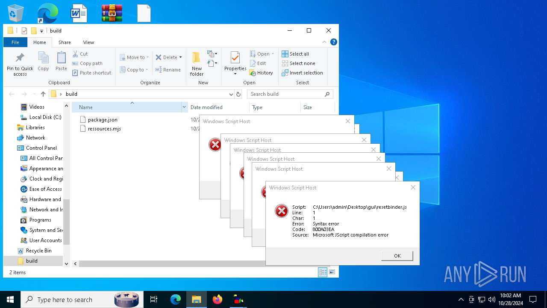The image size is (547, 308).
Task: Click OK in the Windows Script Host dialog
Action: 397,256
